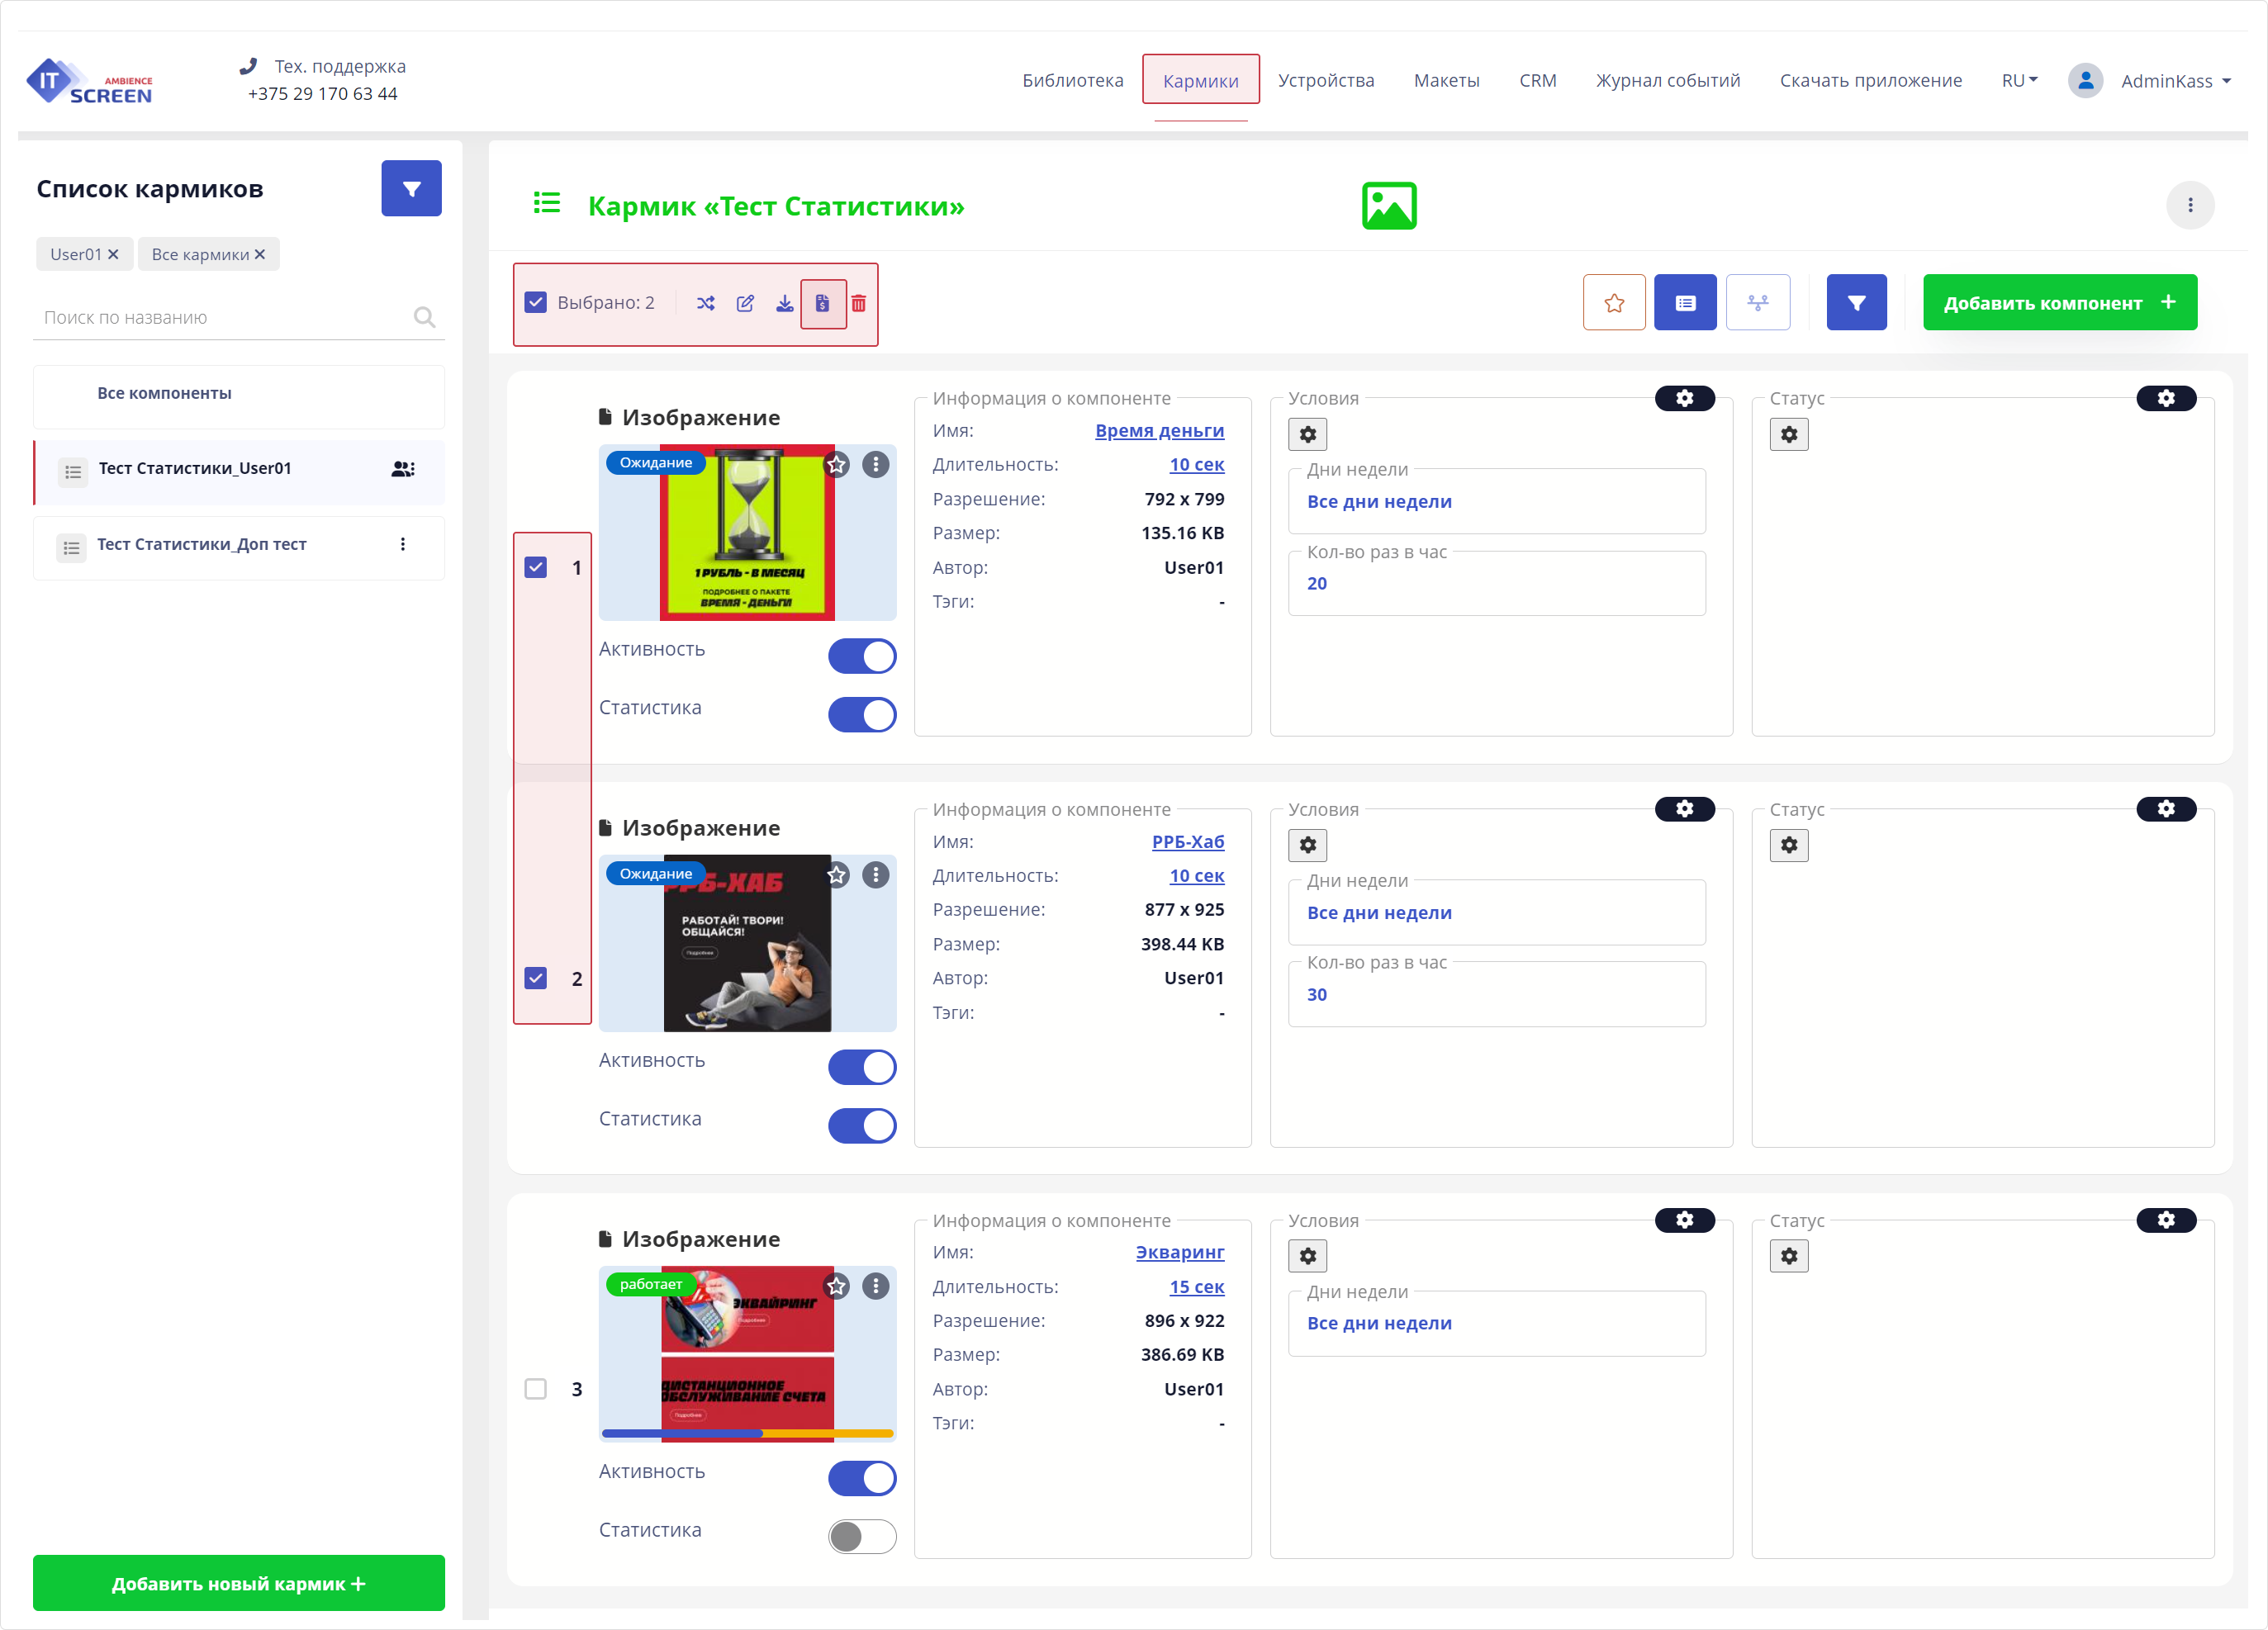
Task: Click the users icon on Тест Статистики_User01
Action: pos(402,469)
